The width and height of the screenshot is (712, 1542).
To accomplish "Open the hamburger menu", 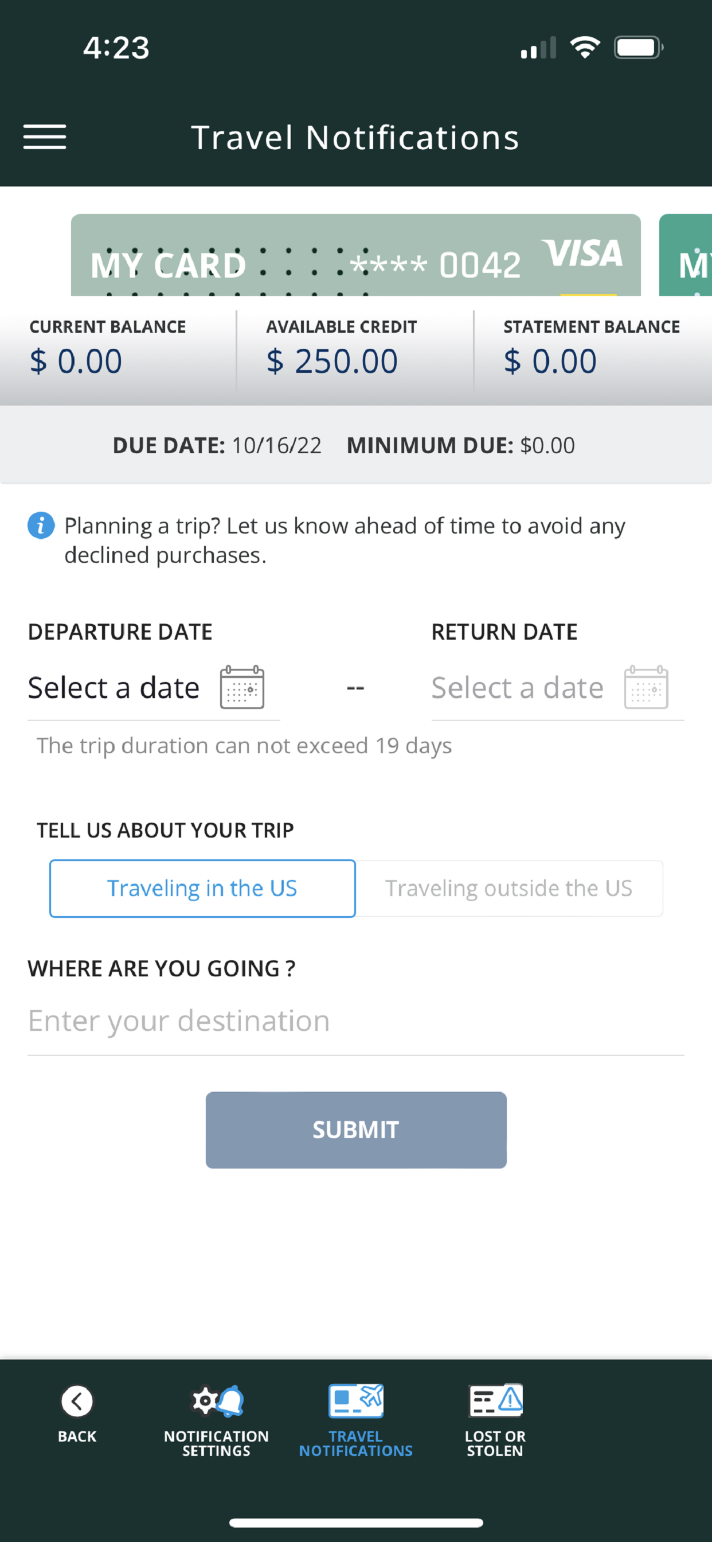I will pos(45,137).
